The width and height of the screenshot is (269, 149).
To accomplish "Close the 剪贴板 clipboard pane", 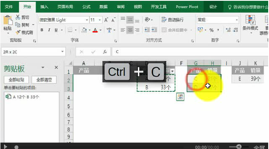I will tap(56, 67).
